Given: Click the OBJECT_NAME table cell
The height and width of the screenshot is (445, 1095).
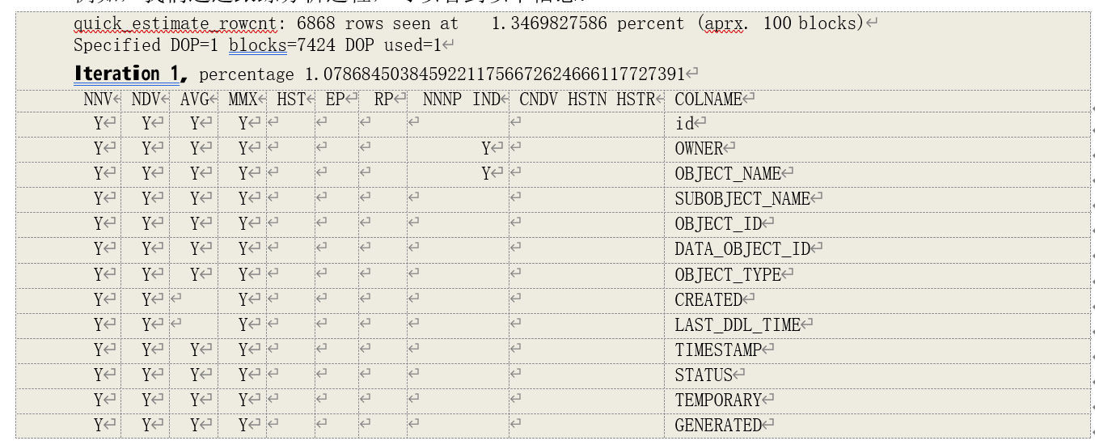Looking at the screenshot, I should coord(727,174).
